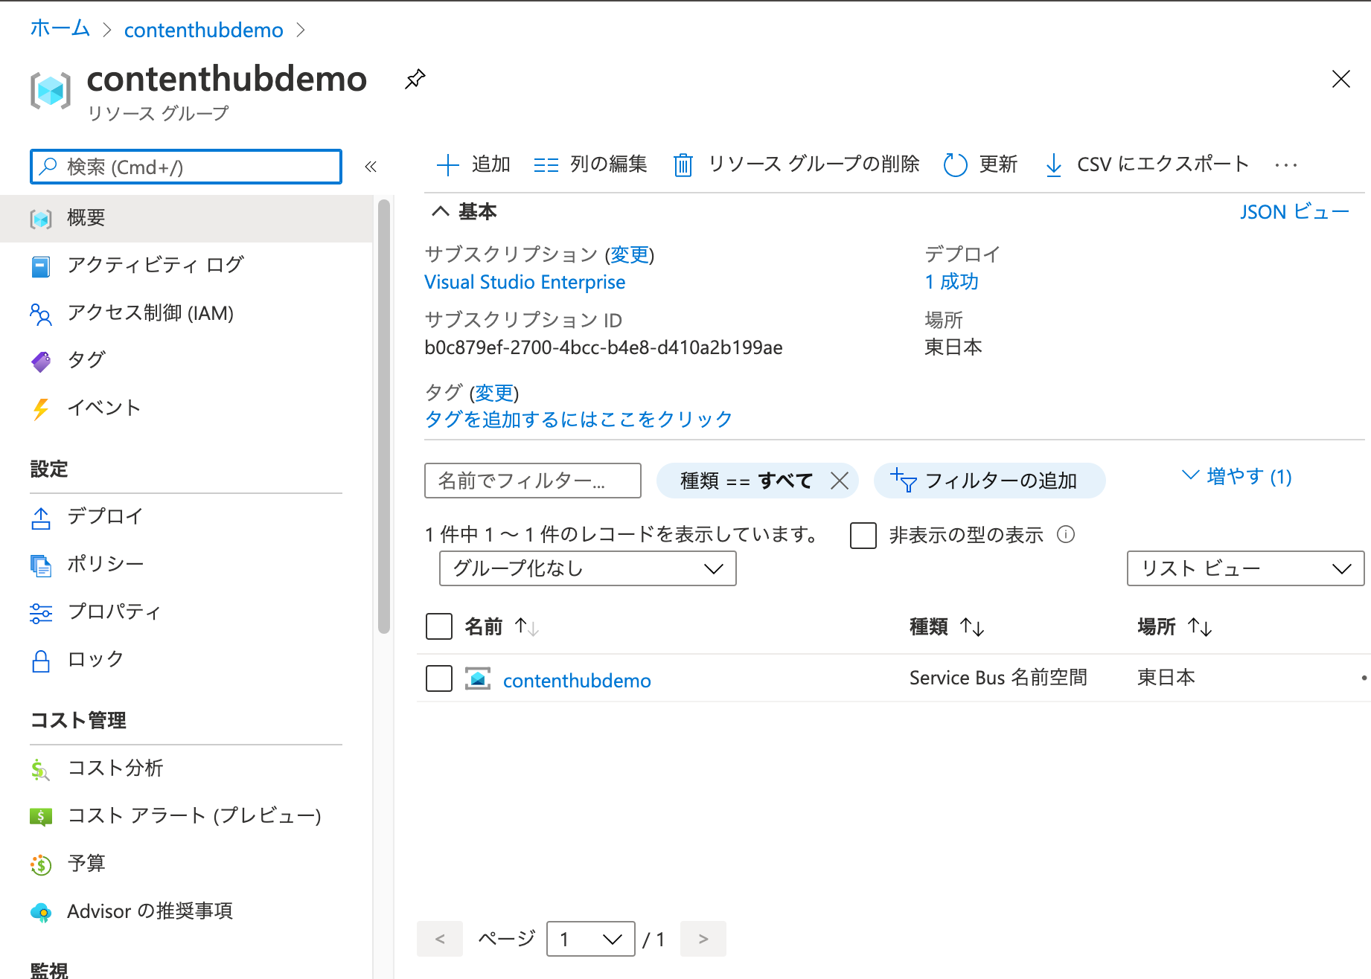Click the 名前でフィルター input field
Image resolution: width=1371 pixels, height=979 pixels.
click(533, 481)
